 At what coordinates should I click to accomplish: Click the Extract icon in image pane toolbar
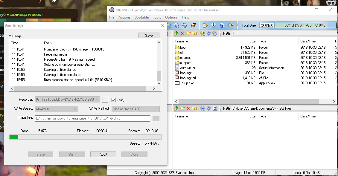(203, 33)
